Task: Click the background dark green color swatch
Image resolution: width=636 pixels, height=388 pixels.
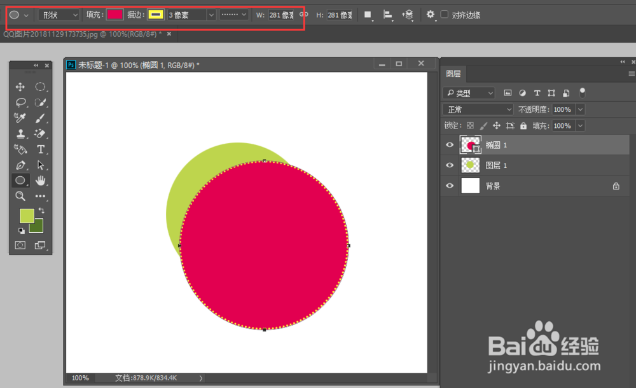Action: [38, 228]
